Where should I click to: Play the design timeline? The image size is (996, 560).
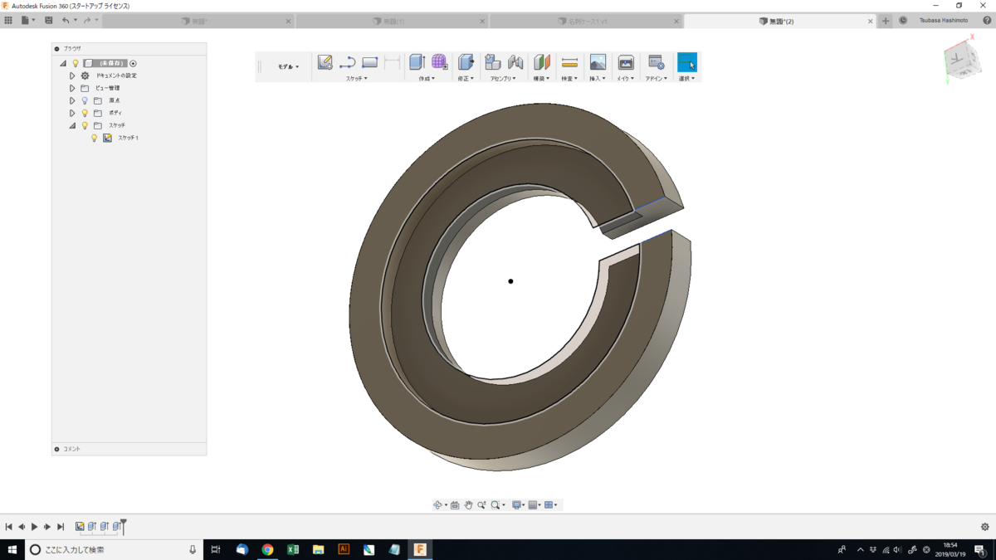pos(34,527)
